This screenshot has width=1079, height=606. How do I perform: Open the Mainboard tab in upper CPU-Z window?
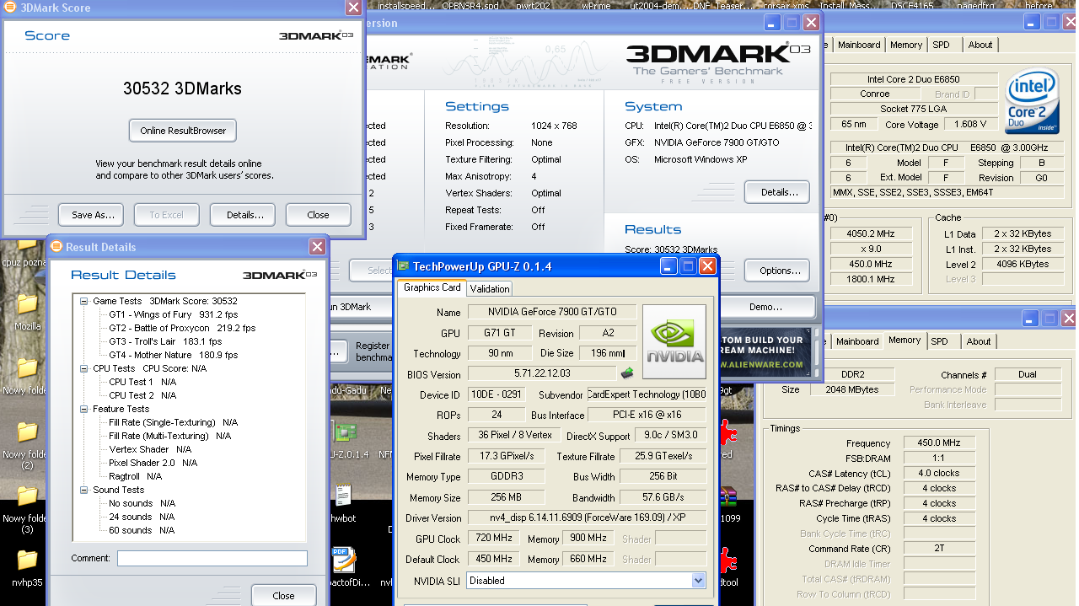point(859,45)
